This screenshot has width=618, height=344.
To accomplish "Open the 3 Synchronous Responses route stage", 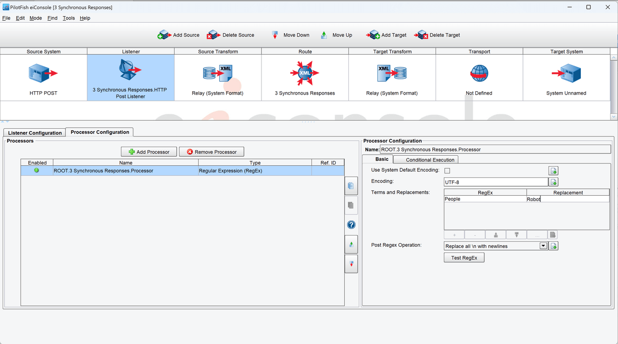I will tap(305, 78).
